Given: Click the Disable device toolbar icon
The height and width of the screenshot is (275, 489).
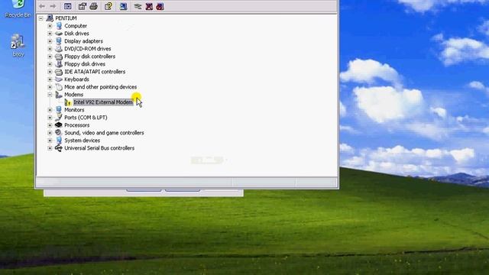Looking at the screenshot, I should [160, 6].
